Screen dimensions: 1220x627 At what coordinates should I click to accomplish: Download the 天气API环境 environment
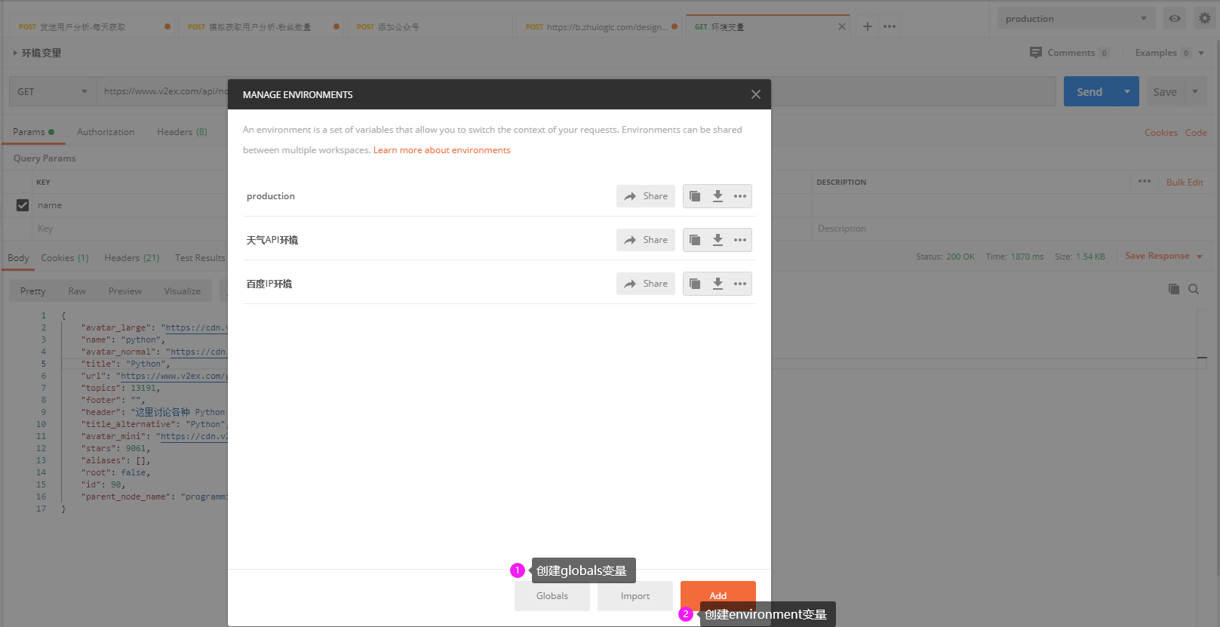pyautogui.click(x=718, y=240)
